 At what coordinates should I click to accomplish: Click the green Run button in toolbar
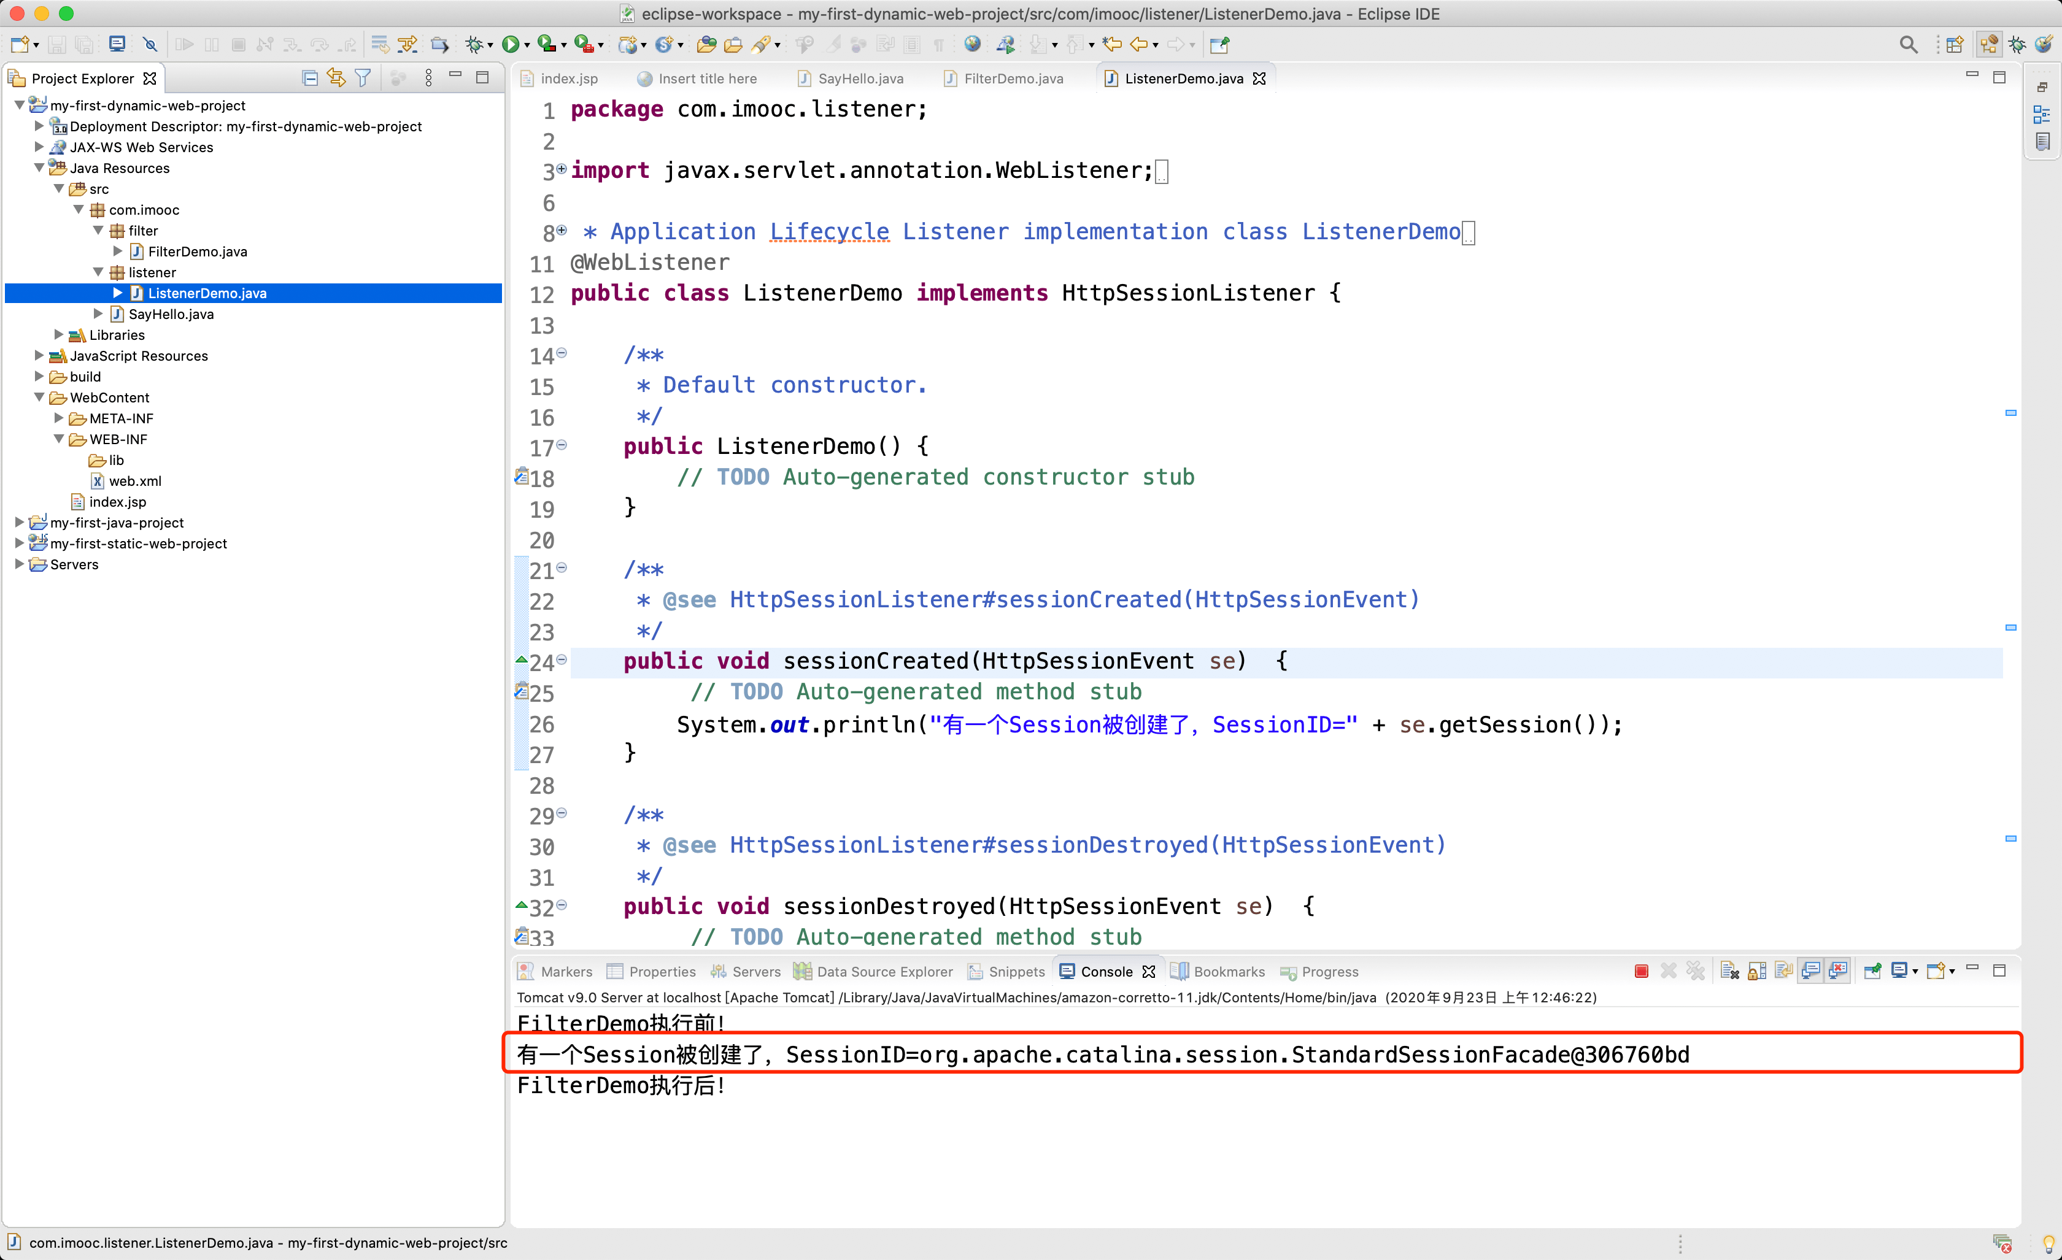pyautogui.click(x=509, y=44)
